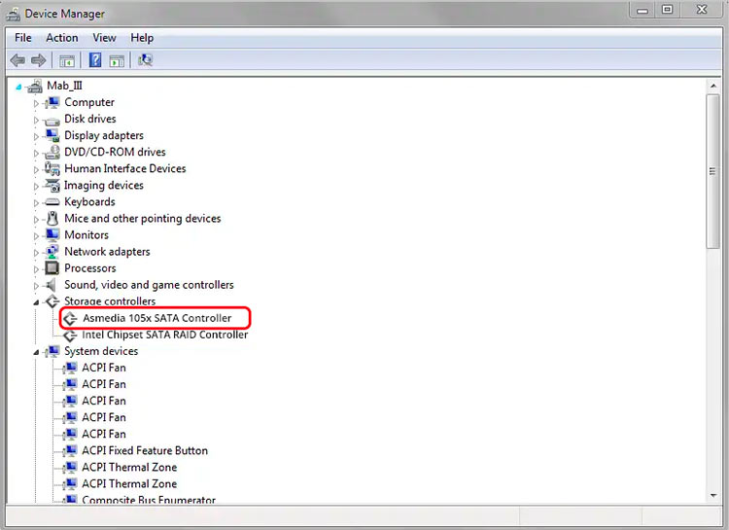Expand the Monitors node
729x530 pixels.
(x=36, y=236)
